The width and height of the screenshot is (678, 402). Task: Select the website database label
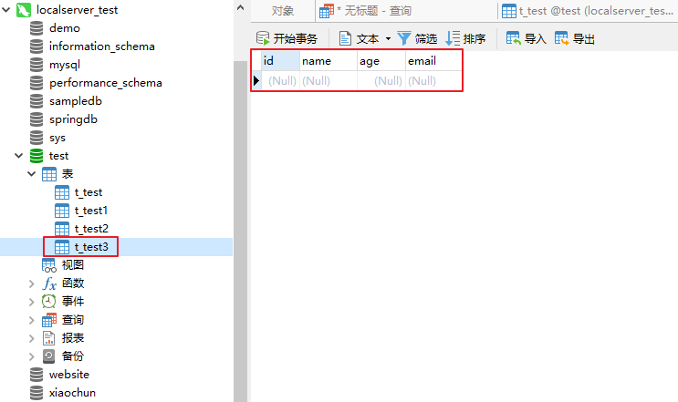(69, 375)
